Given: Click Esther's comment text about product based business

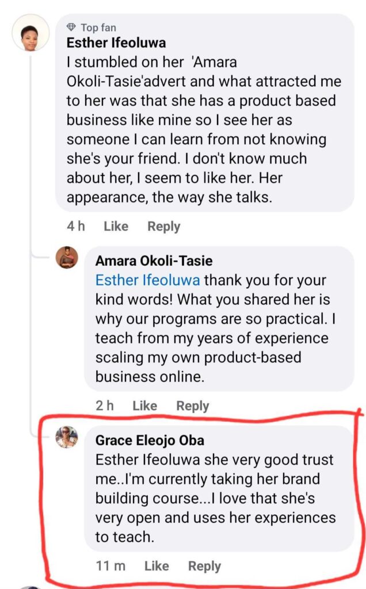Looking at the screenshot, I should click(x=204, y=120).
